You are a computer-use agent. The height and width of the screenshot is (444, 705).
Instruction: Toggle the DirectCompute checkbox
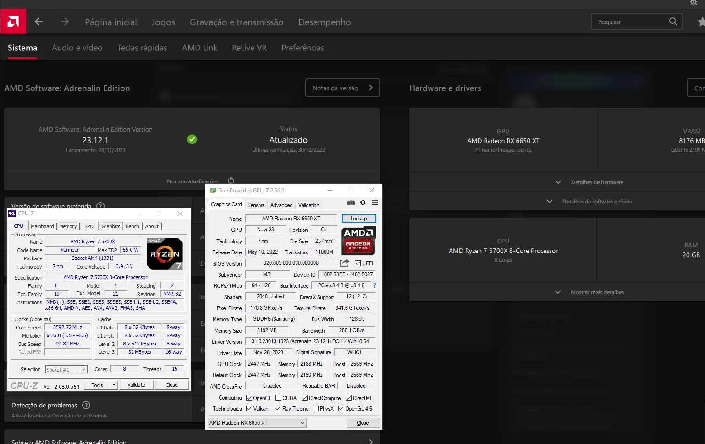pyautogui.click(x=304, y=398)
